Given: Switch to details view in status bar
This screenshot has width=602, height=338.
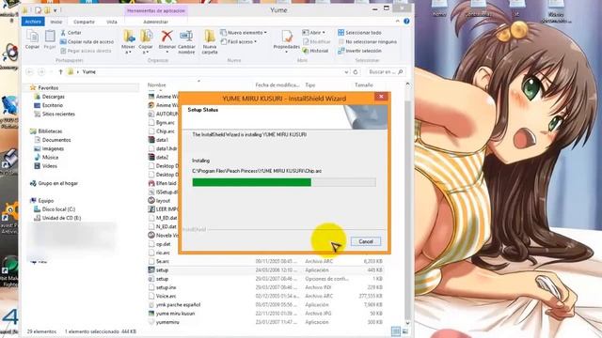Looking at the screenshot, I should [396, 331].
